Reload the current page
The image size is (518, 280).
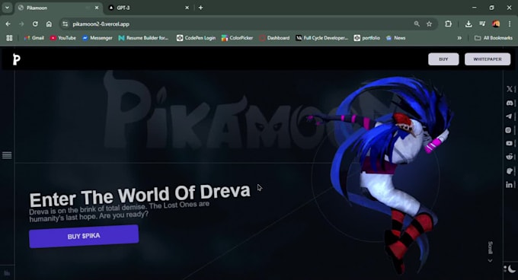(35, 24)
